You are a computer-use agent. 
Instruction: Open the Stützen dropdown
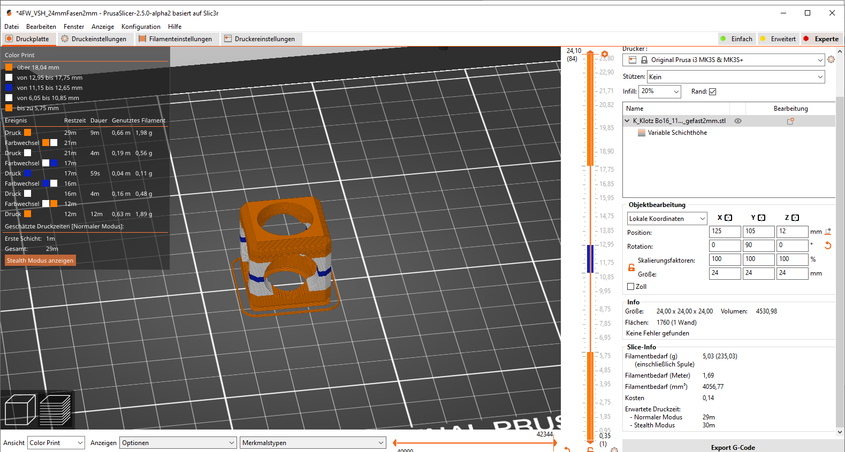pyautogui.click(x=736, y=77)
